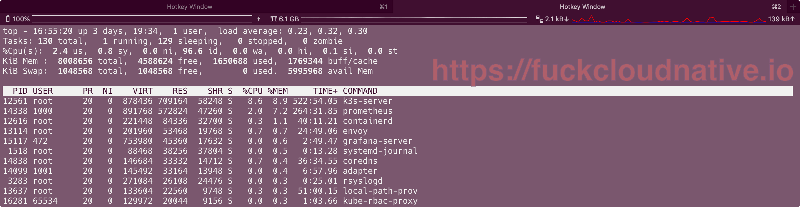The image size is (800, 207).
Task: Click PID 14338 in the process list
Action: [x=15, y=111]
